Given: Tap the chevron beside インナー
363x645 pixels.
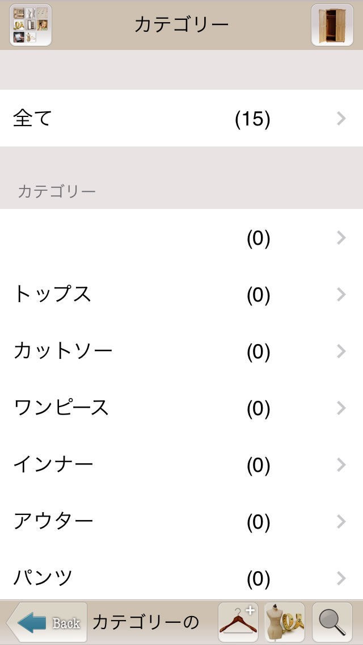Looking at the screenshot, I should tap(341, 464).
